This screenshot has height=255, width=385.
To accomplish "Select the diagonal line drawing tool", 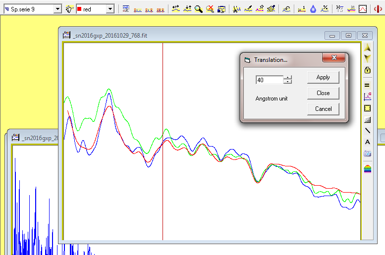I will click(367, 131).
